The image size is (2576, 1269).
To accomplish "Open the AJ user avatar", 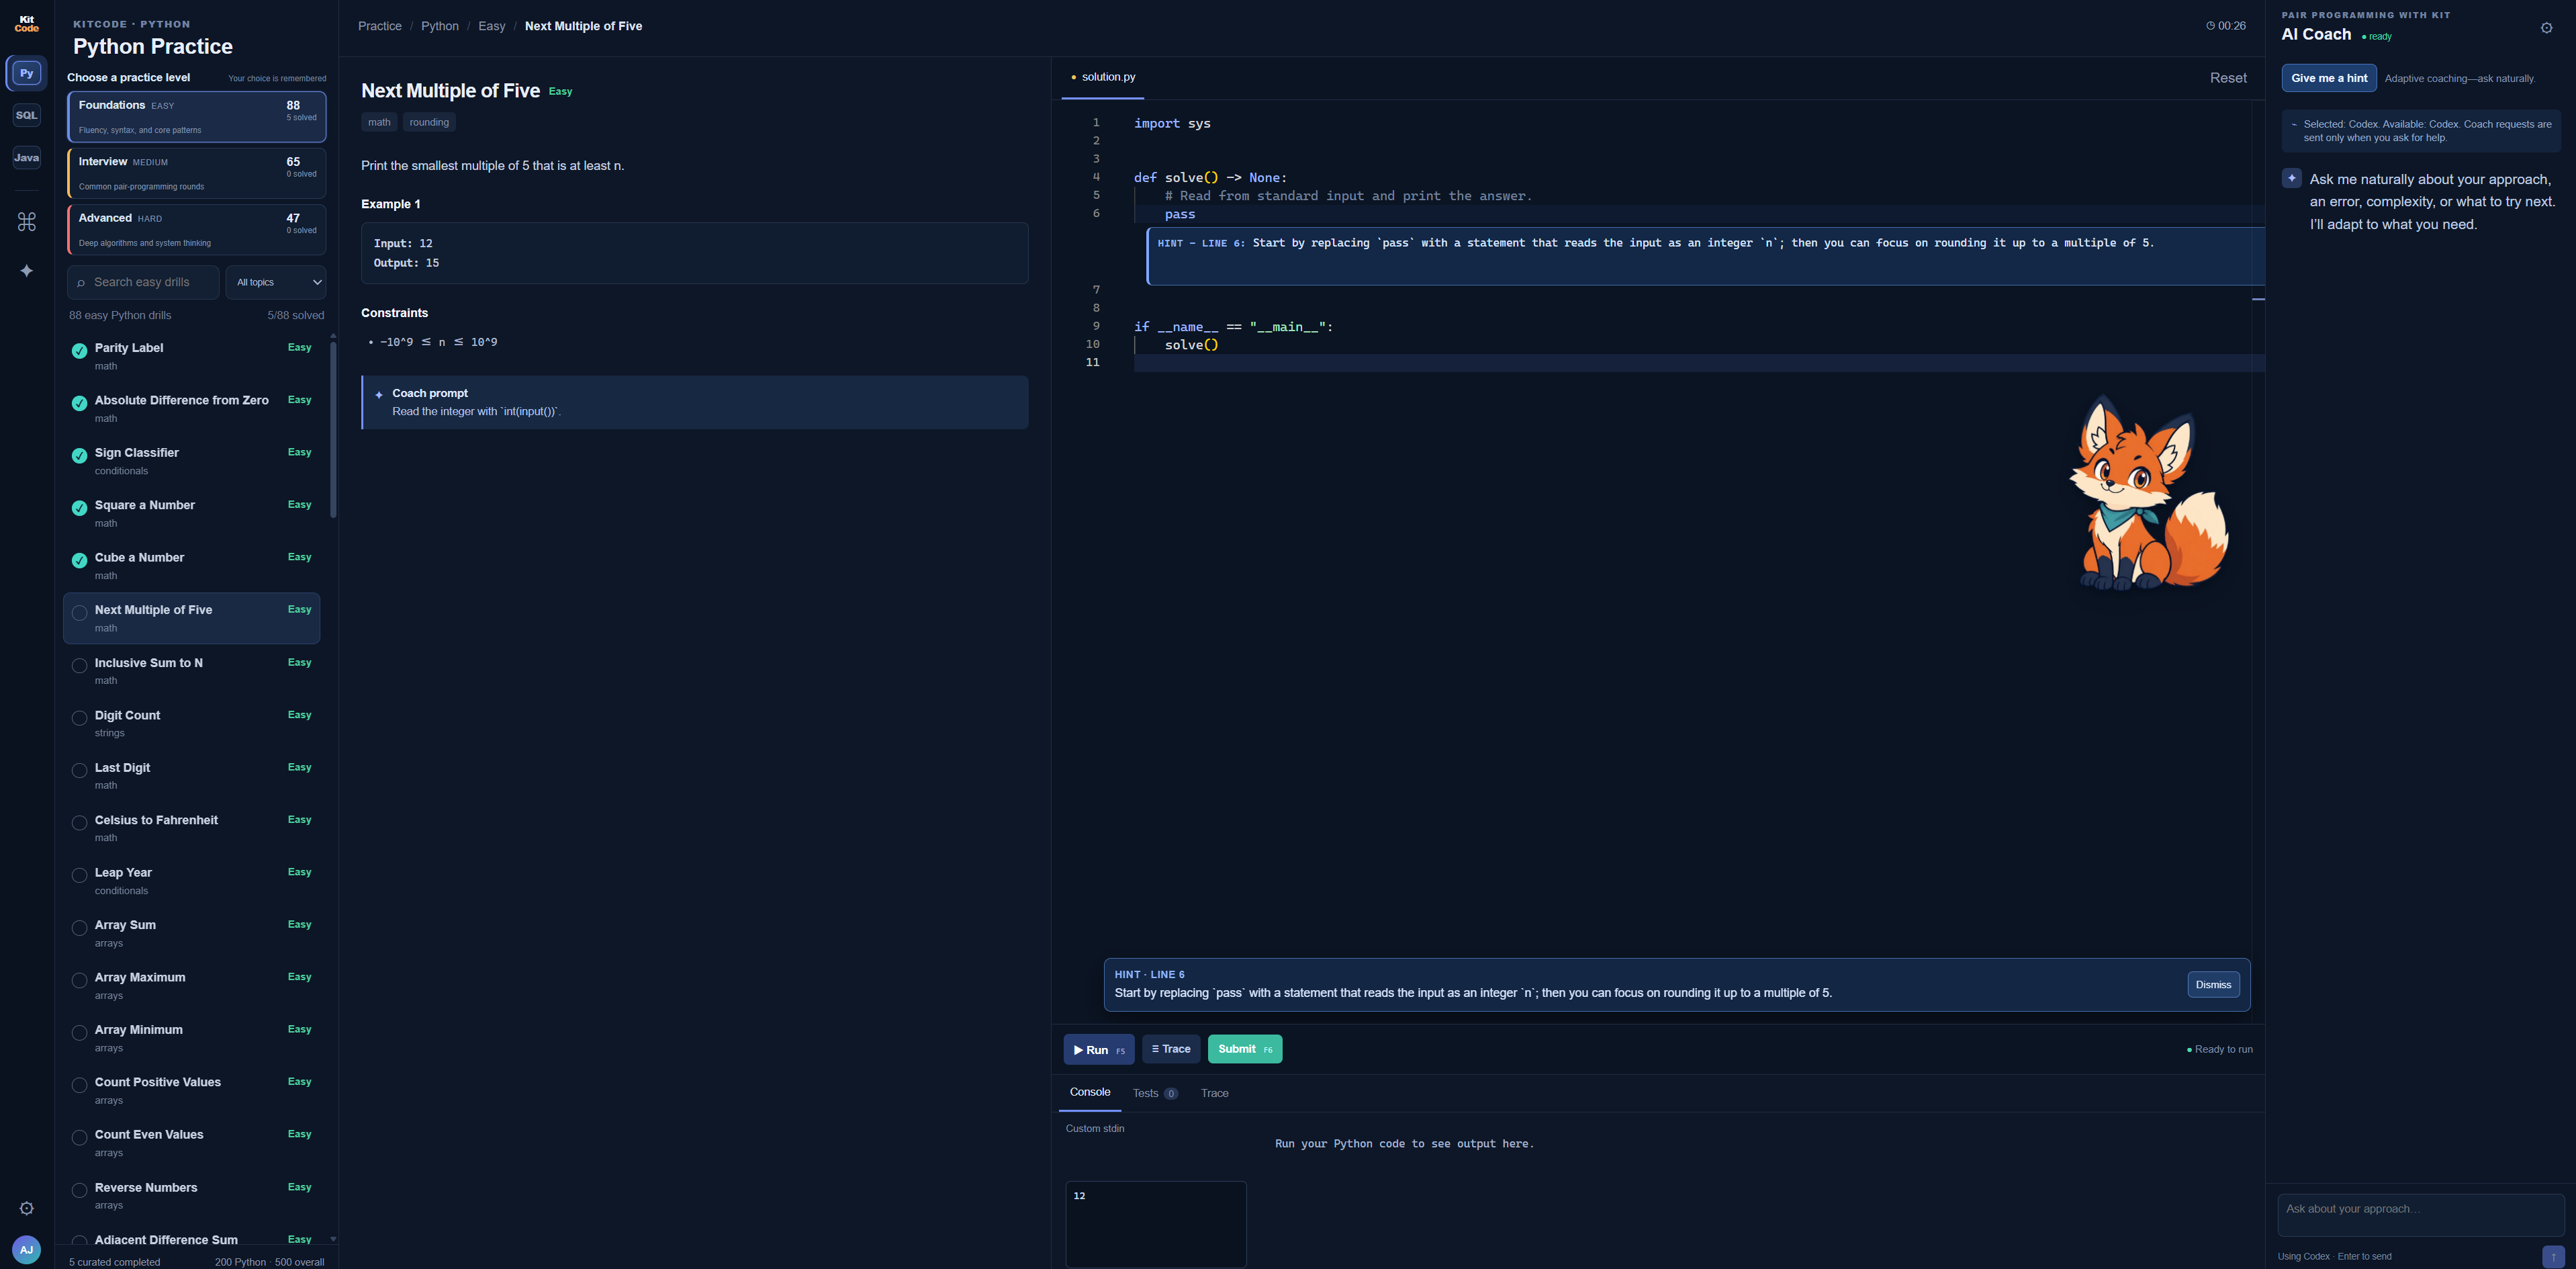I will click(27, 1249).
